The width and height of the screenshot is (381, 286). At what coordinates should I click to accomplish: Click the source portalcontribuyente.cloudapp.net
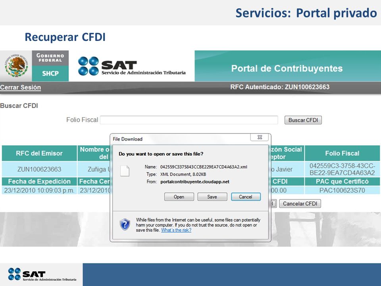coord(195,182)
